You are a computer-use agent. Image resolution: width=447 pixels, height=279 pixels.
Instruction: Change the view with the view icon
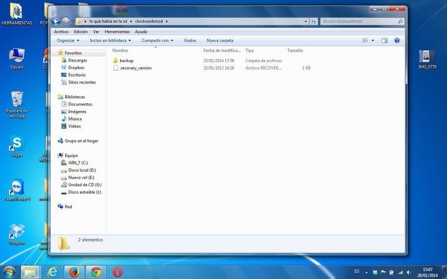(365, 41)
